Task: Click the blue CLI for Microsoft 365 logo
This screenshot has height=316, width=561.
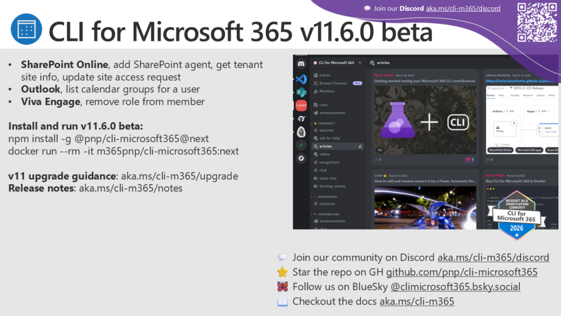Action: point(26,29)
